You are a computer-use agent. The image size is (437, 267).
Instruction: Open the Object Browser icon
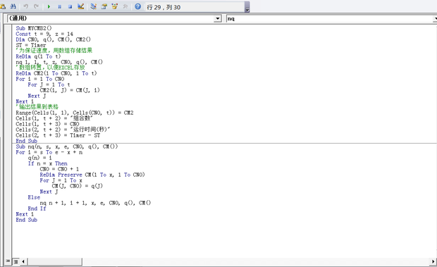click(x=115, y=6)
